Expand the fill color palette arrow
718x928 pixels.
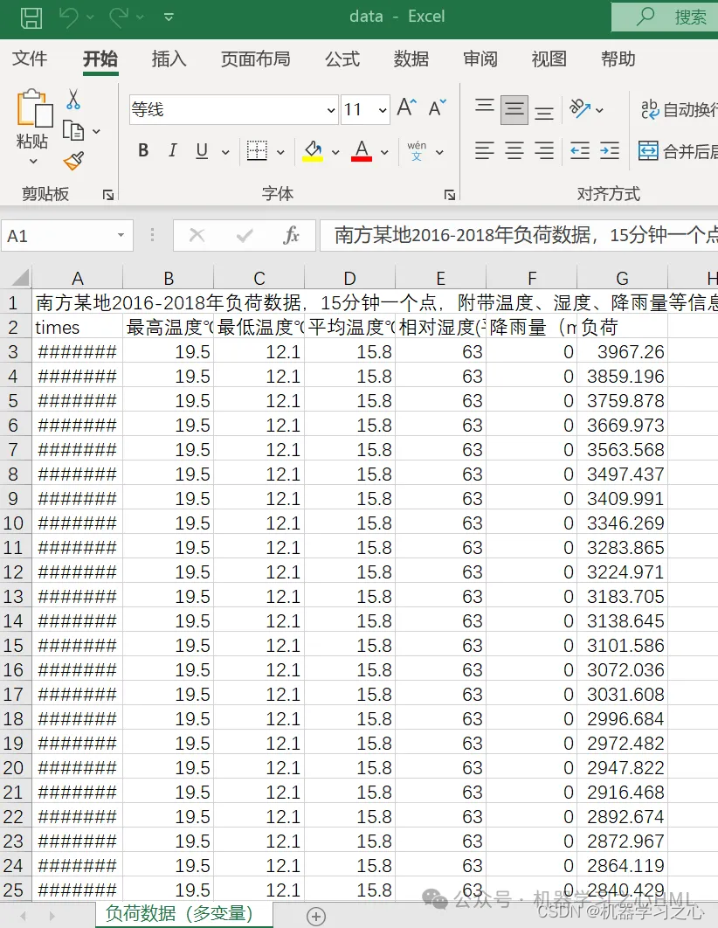(x=335, y=152)
